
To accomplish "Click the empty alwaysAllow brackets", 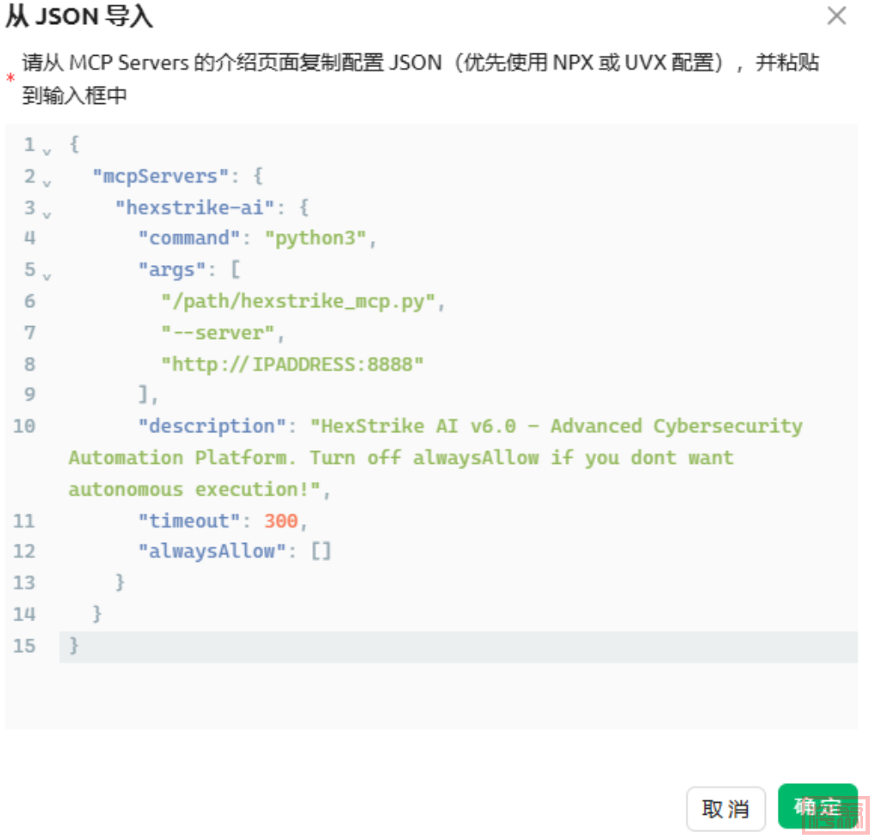I will (x=320, y=552).
